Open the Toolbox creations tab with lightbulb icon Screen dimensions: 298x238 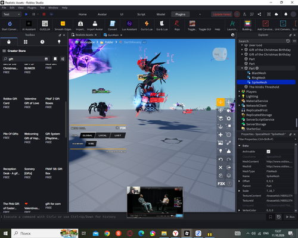coord(59,42)
